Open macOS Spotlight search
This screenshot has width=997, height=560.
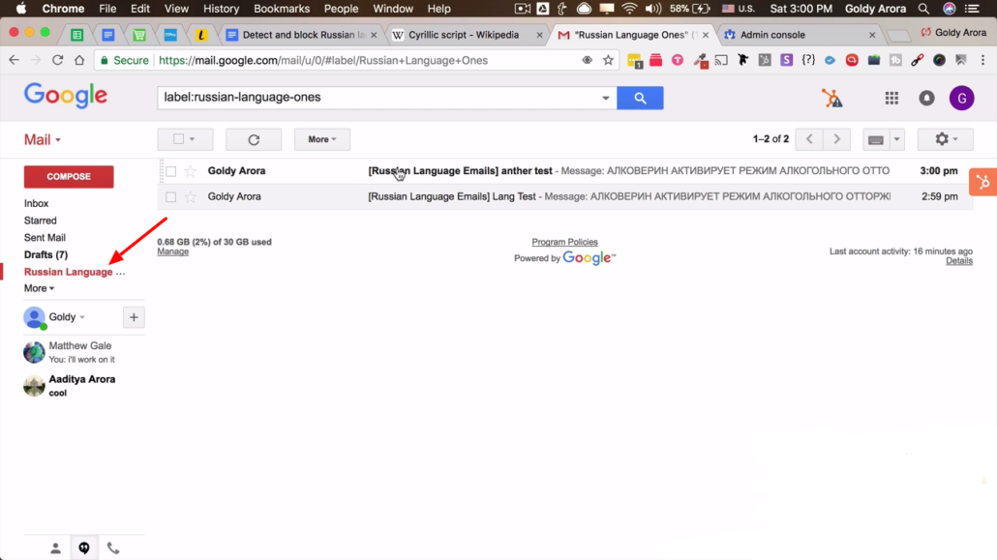click(923, 9)
